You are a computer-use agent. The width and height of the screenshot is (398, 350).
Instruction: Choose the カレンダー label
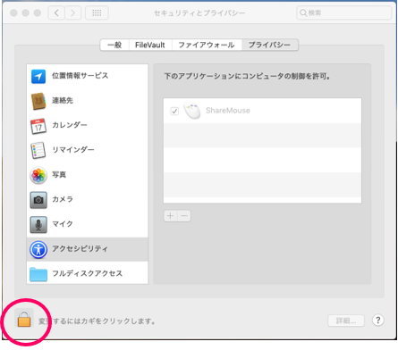[x=70, y=125]
